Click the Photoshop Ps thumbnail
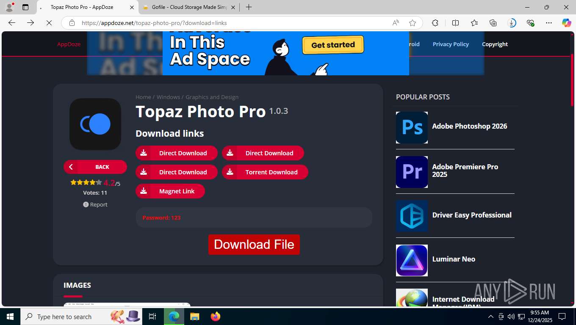Image resolution: width=576 pixels, height=325 pixels. [412, 127]
